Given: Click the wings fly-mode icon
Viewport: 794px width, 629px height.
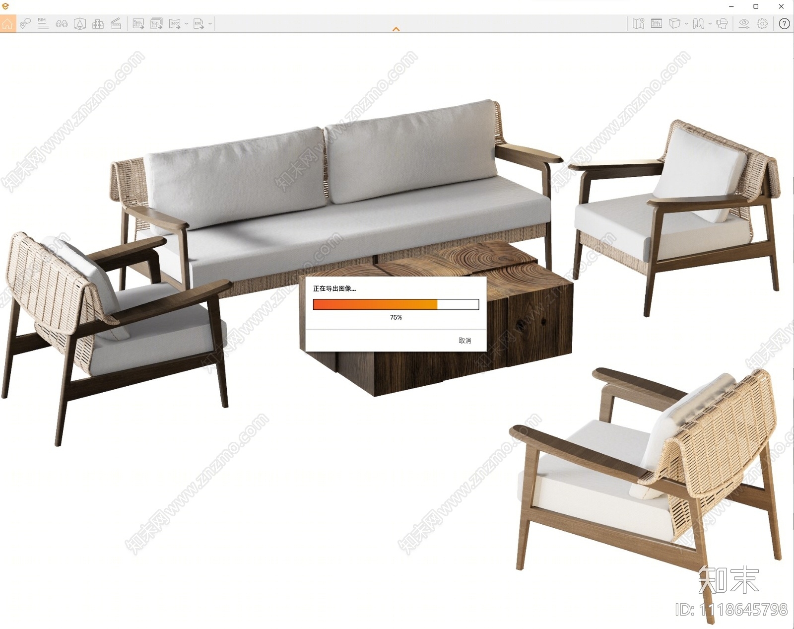Looking at the screenshot, I should coord(698,23).
